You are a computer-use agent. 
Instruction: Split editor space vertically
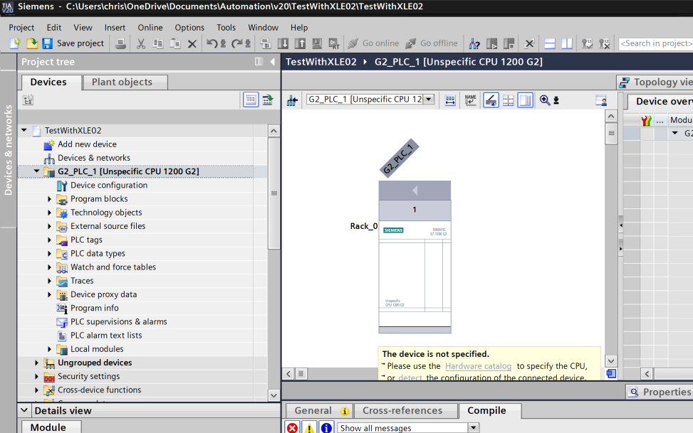coord(567,43)
